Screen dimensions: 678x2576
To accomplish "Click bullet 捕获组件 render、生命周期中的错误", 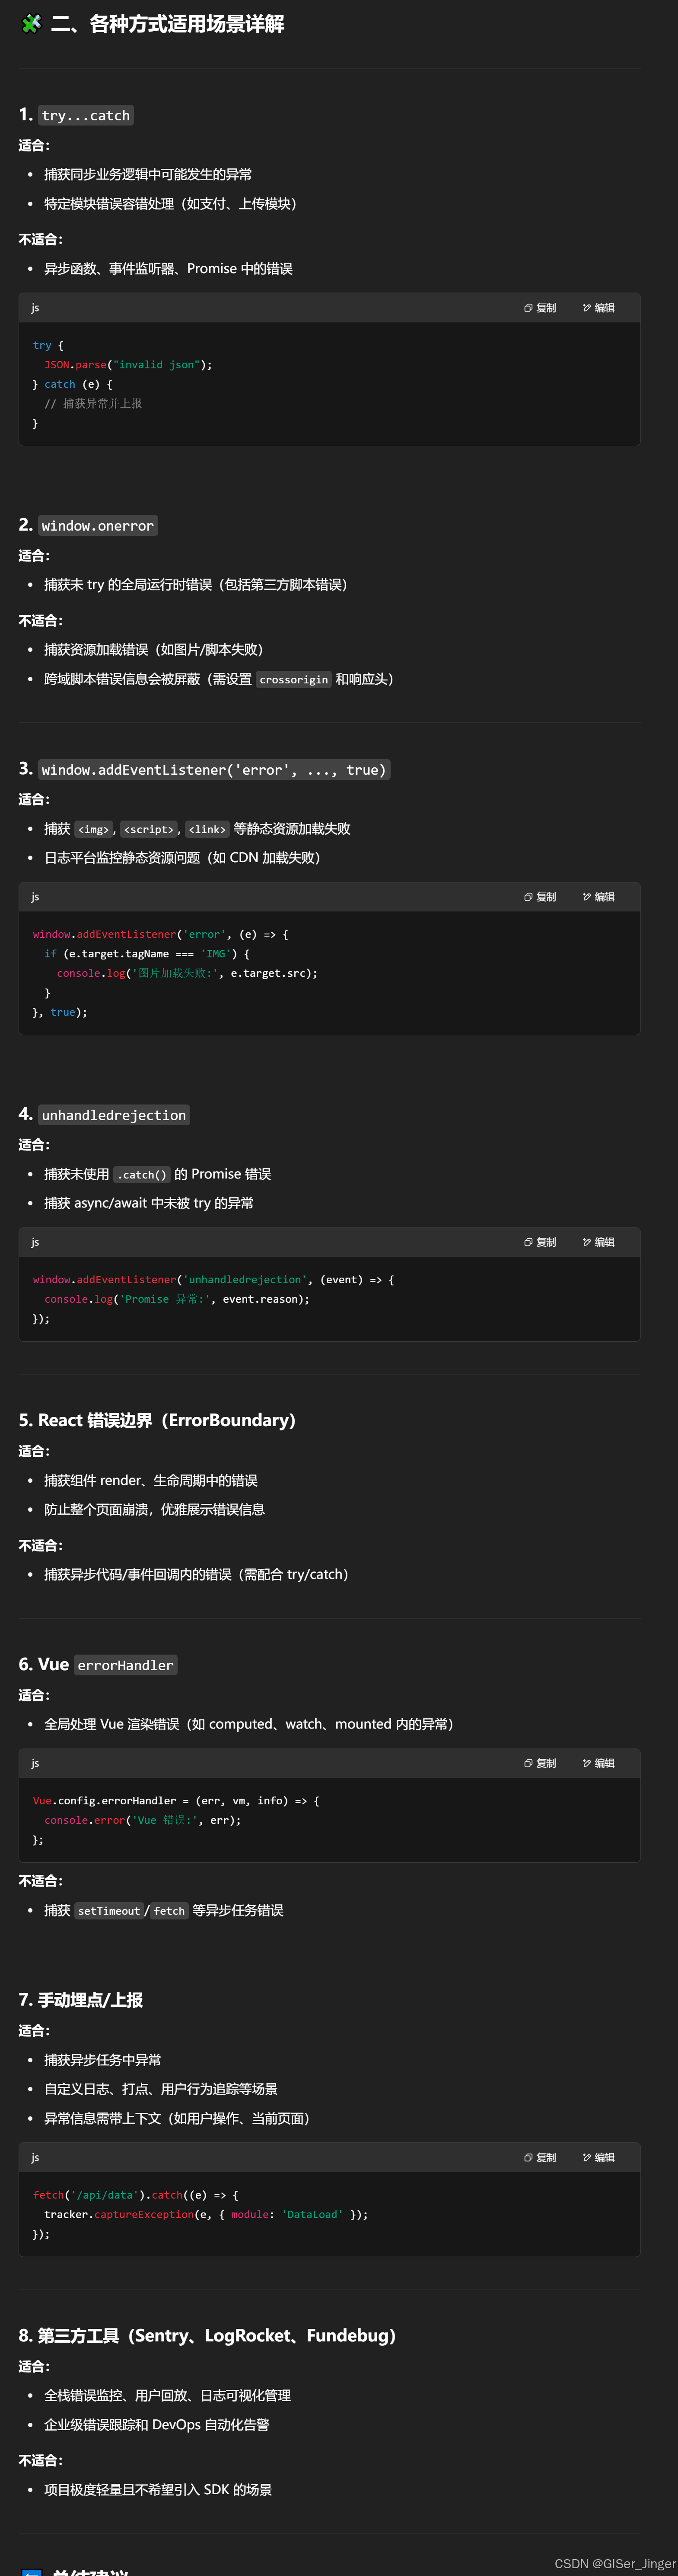I will tap(151, 1480).
